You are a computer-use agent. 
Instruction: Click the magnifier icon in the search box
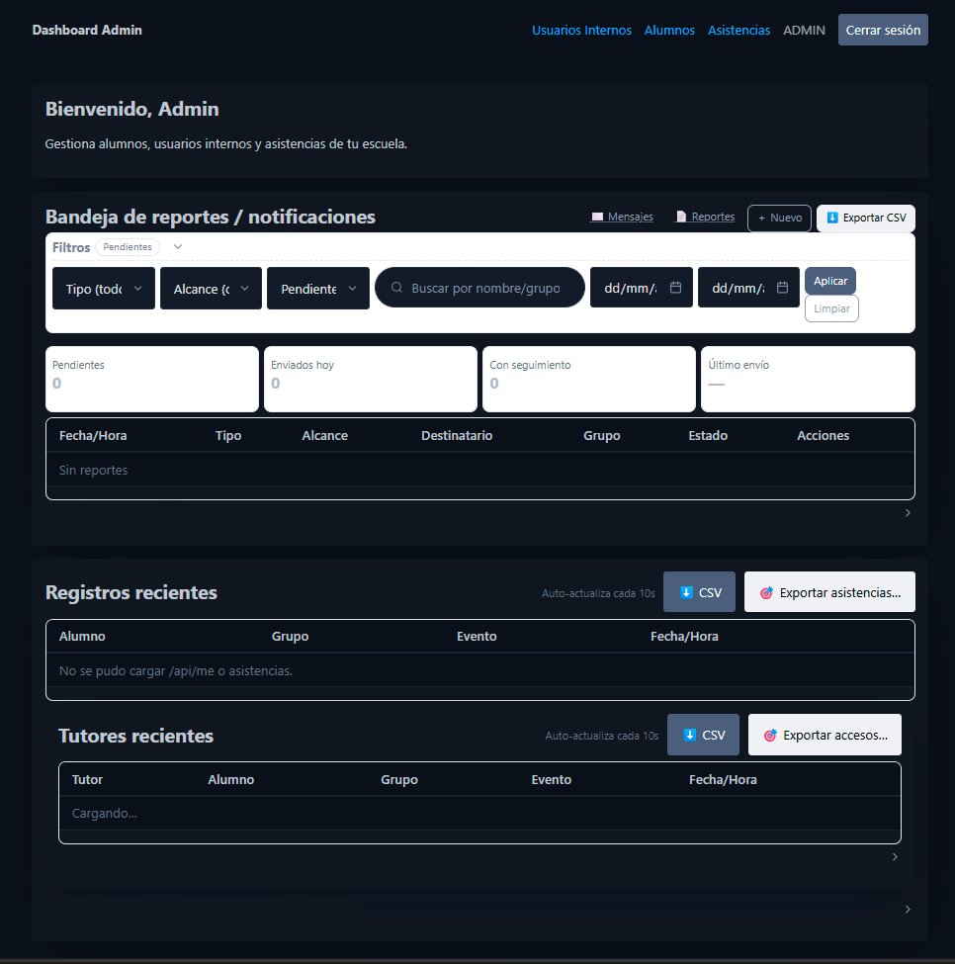click(x=396, y=288)
